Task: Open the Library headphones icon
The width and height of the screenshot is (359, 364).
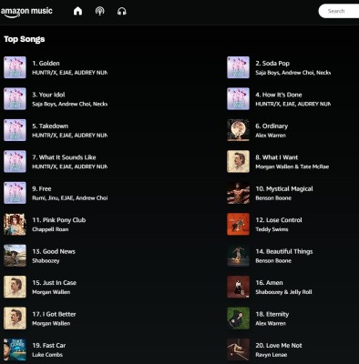Action: pos(122,11)
